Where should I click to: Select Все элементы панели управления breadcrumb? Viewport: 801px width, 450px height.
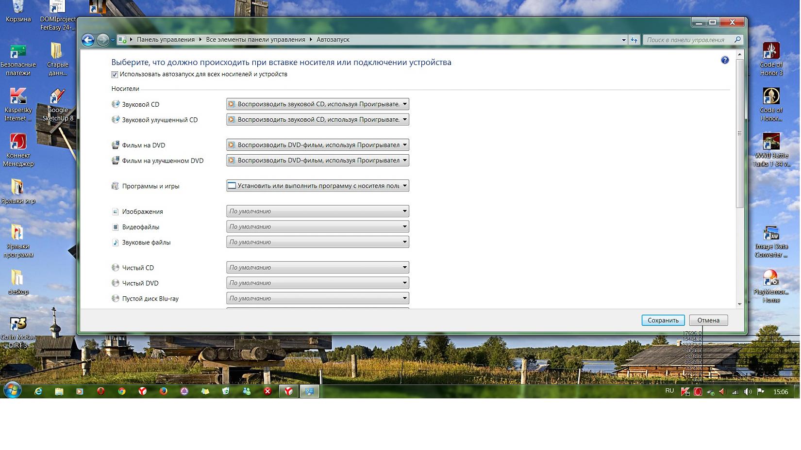[x=255, y=40]
